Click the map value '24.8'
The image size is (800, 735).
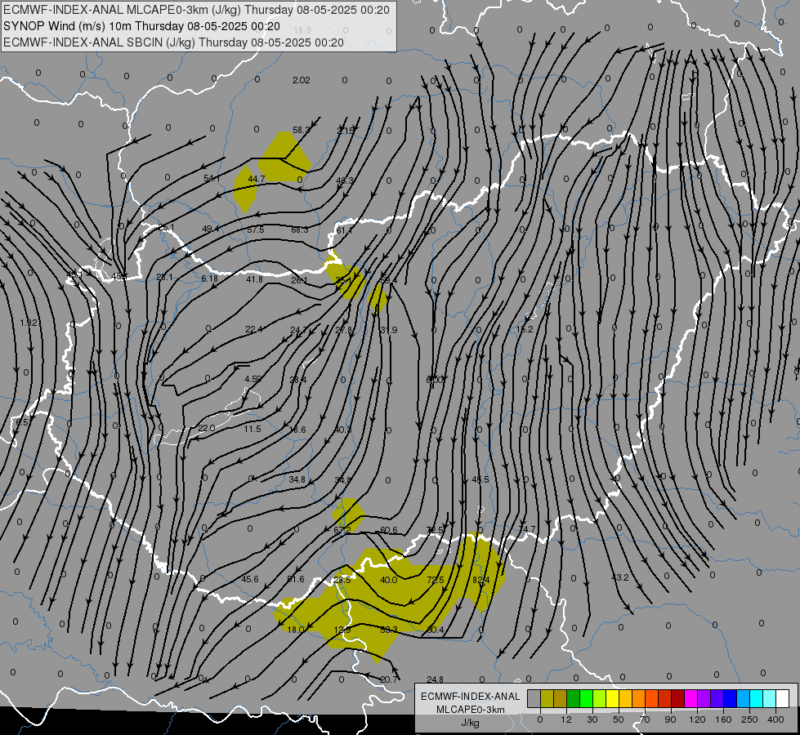tap(435, 679)
